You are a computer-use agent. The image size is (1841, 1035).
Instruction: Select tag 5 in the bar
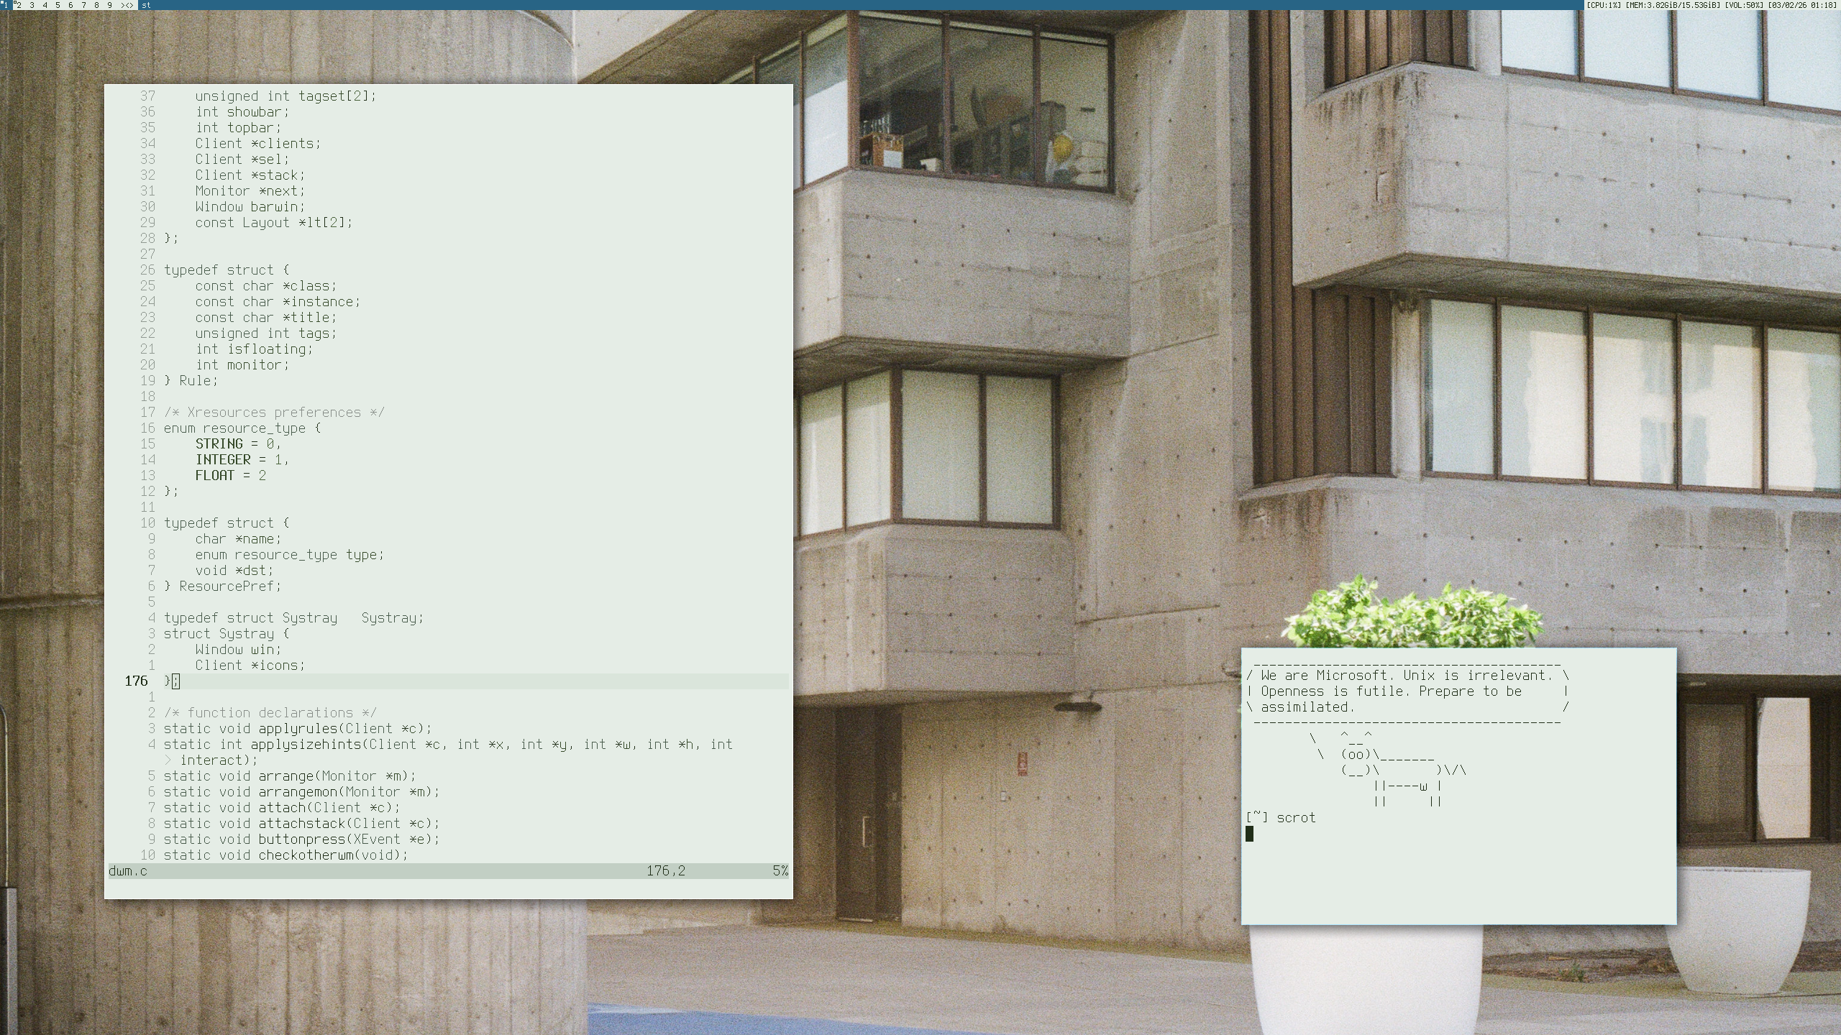(58, 5)
